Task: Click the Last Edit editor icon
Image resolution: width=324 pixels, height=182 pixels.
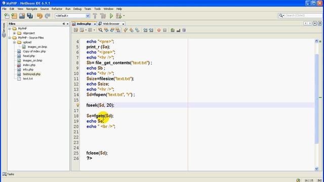Action: [x=76, y=30]
